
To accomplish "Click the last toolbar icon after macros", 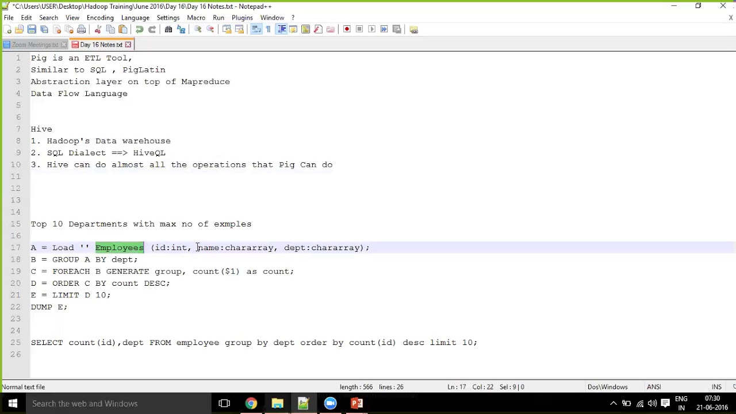I will pos(413,29).
